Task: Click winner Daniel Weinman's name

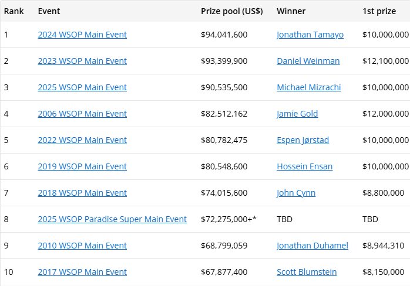Action: coord(308,61)
